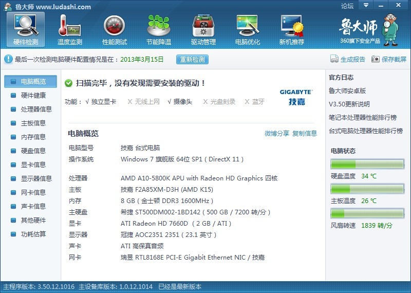Open the 论坛 forum link
Image resolution: width=411 pixels, height=293 pixels.
pyautogui.click(x=347, y=6)
